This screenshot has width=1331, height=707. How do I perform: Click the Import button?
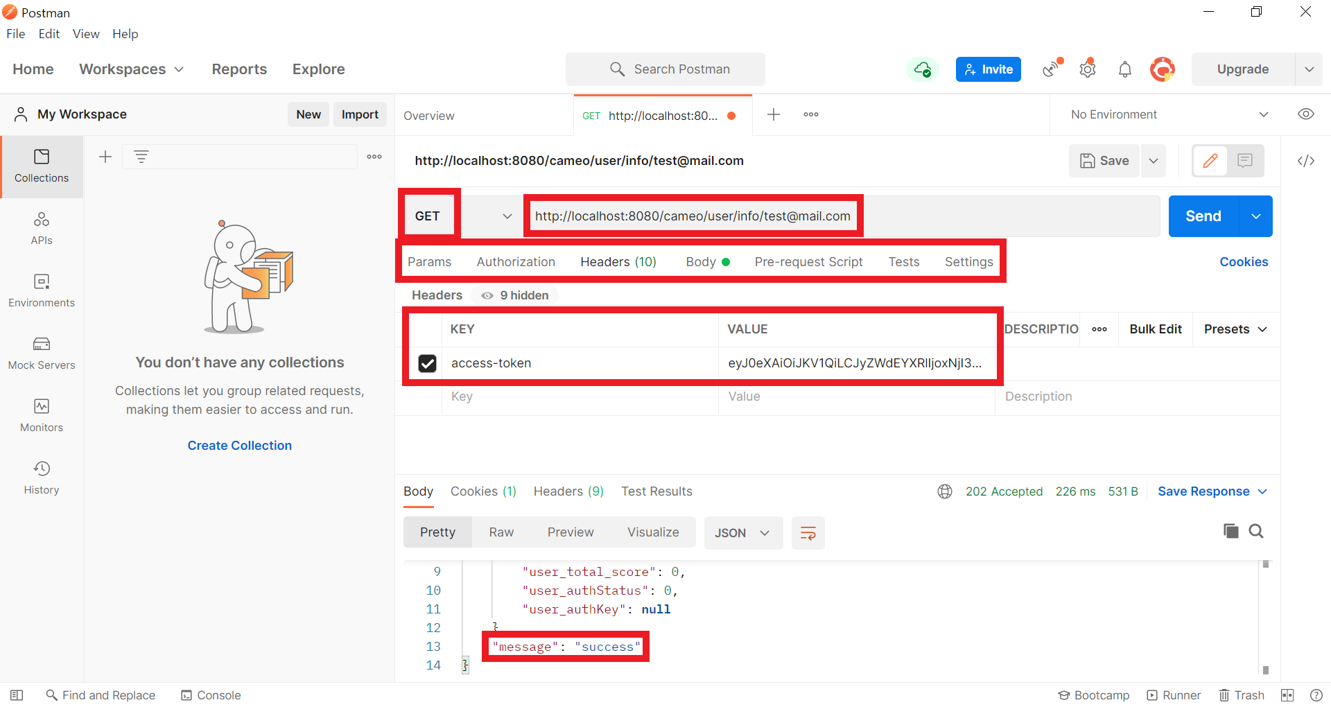360,114
